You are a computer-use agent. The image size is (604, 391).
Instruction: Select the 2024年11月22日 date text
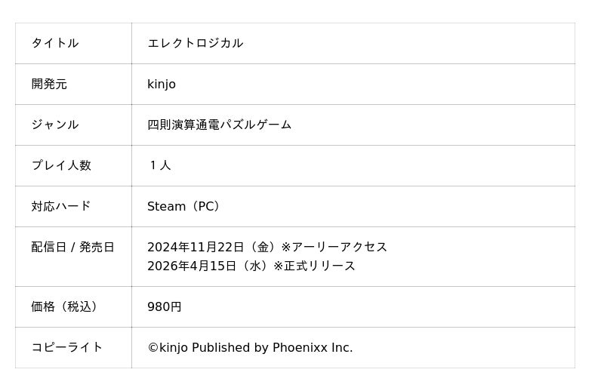pos(196,247)
